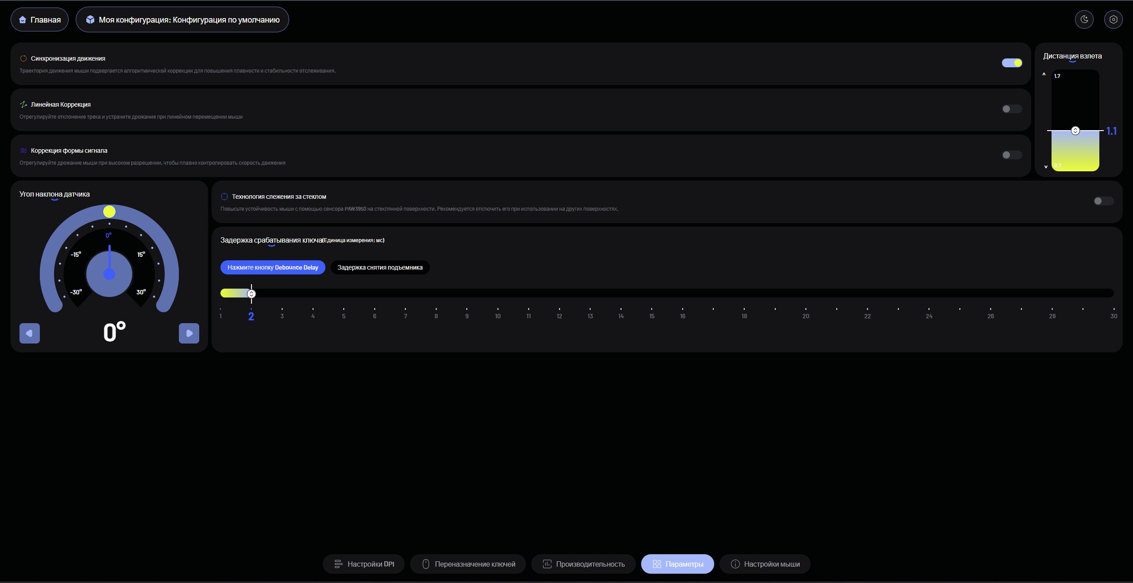
Task: Enable Линейная Коррекция toggle
Action: click(x=1012, y=109)
